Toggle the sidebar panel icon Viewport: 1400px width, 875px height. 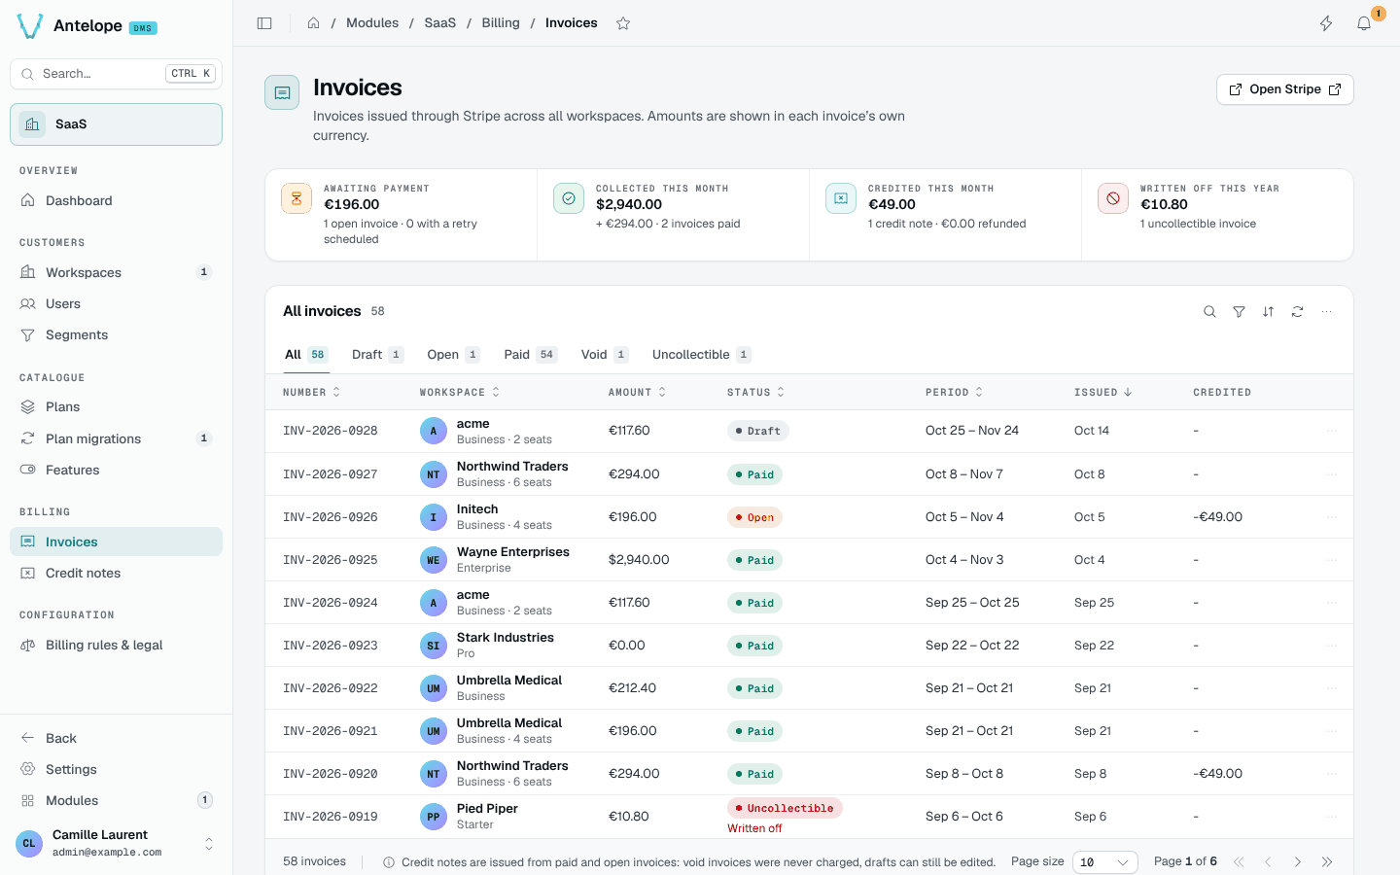(264, 23)
